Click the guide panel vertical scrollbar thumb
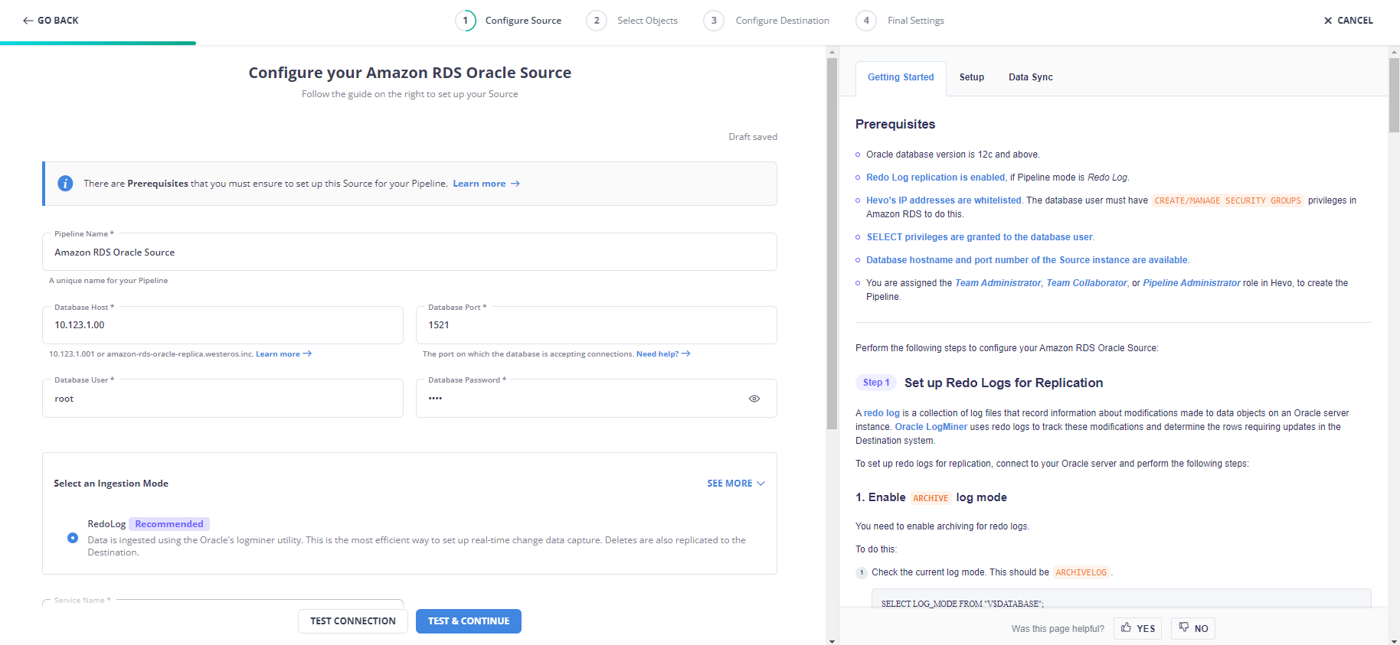Image resolution: width=1400 pixels, height=645 pixels. tap(1395, 95)
